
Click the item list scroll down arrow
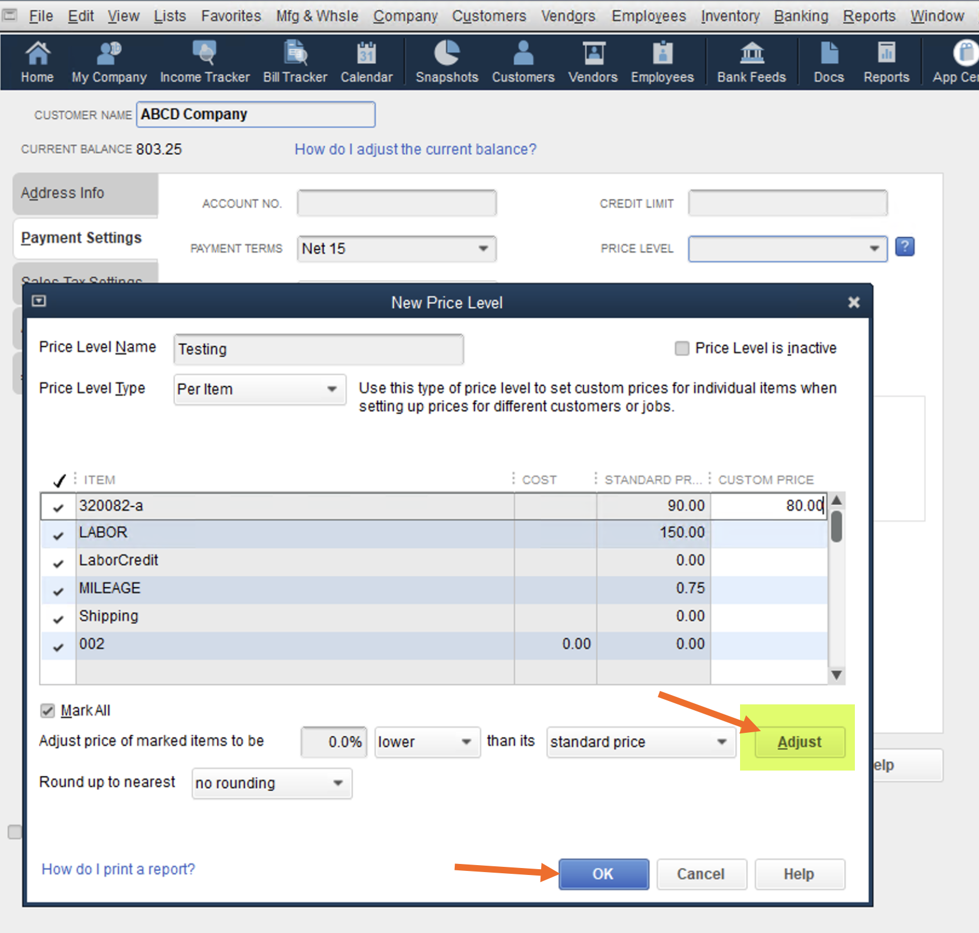836,675
